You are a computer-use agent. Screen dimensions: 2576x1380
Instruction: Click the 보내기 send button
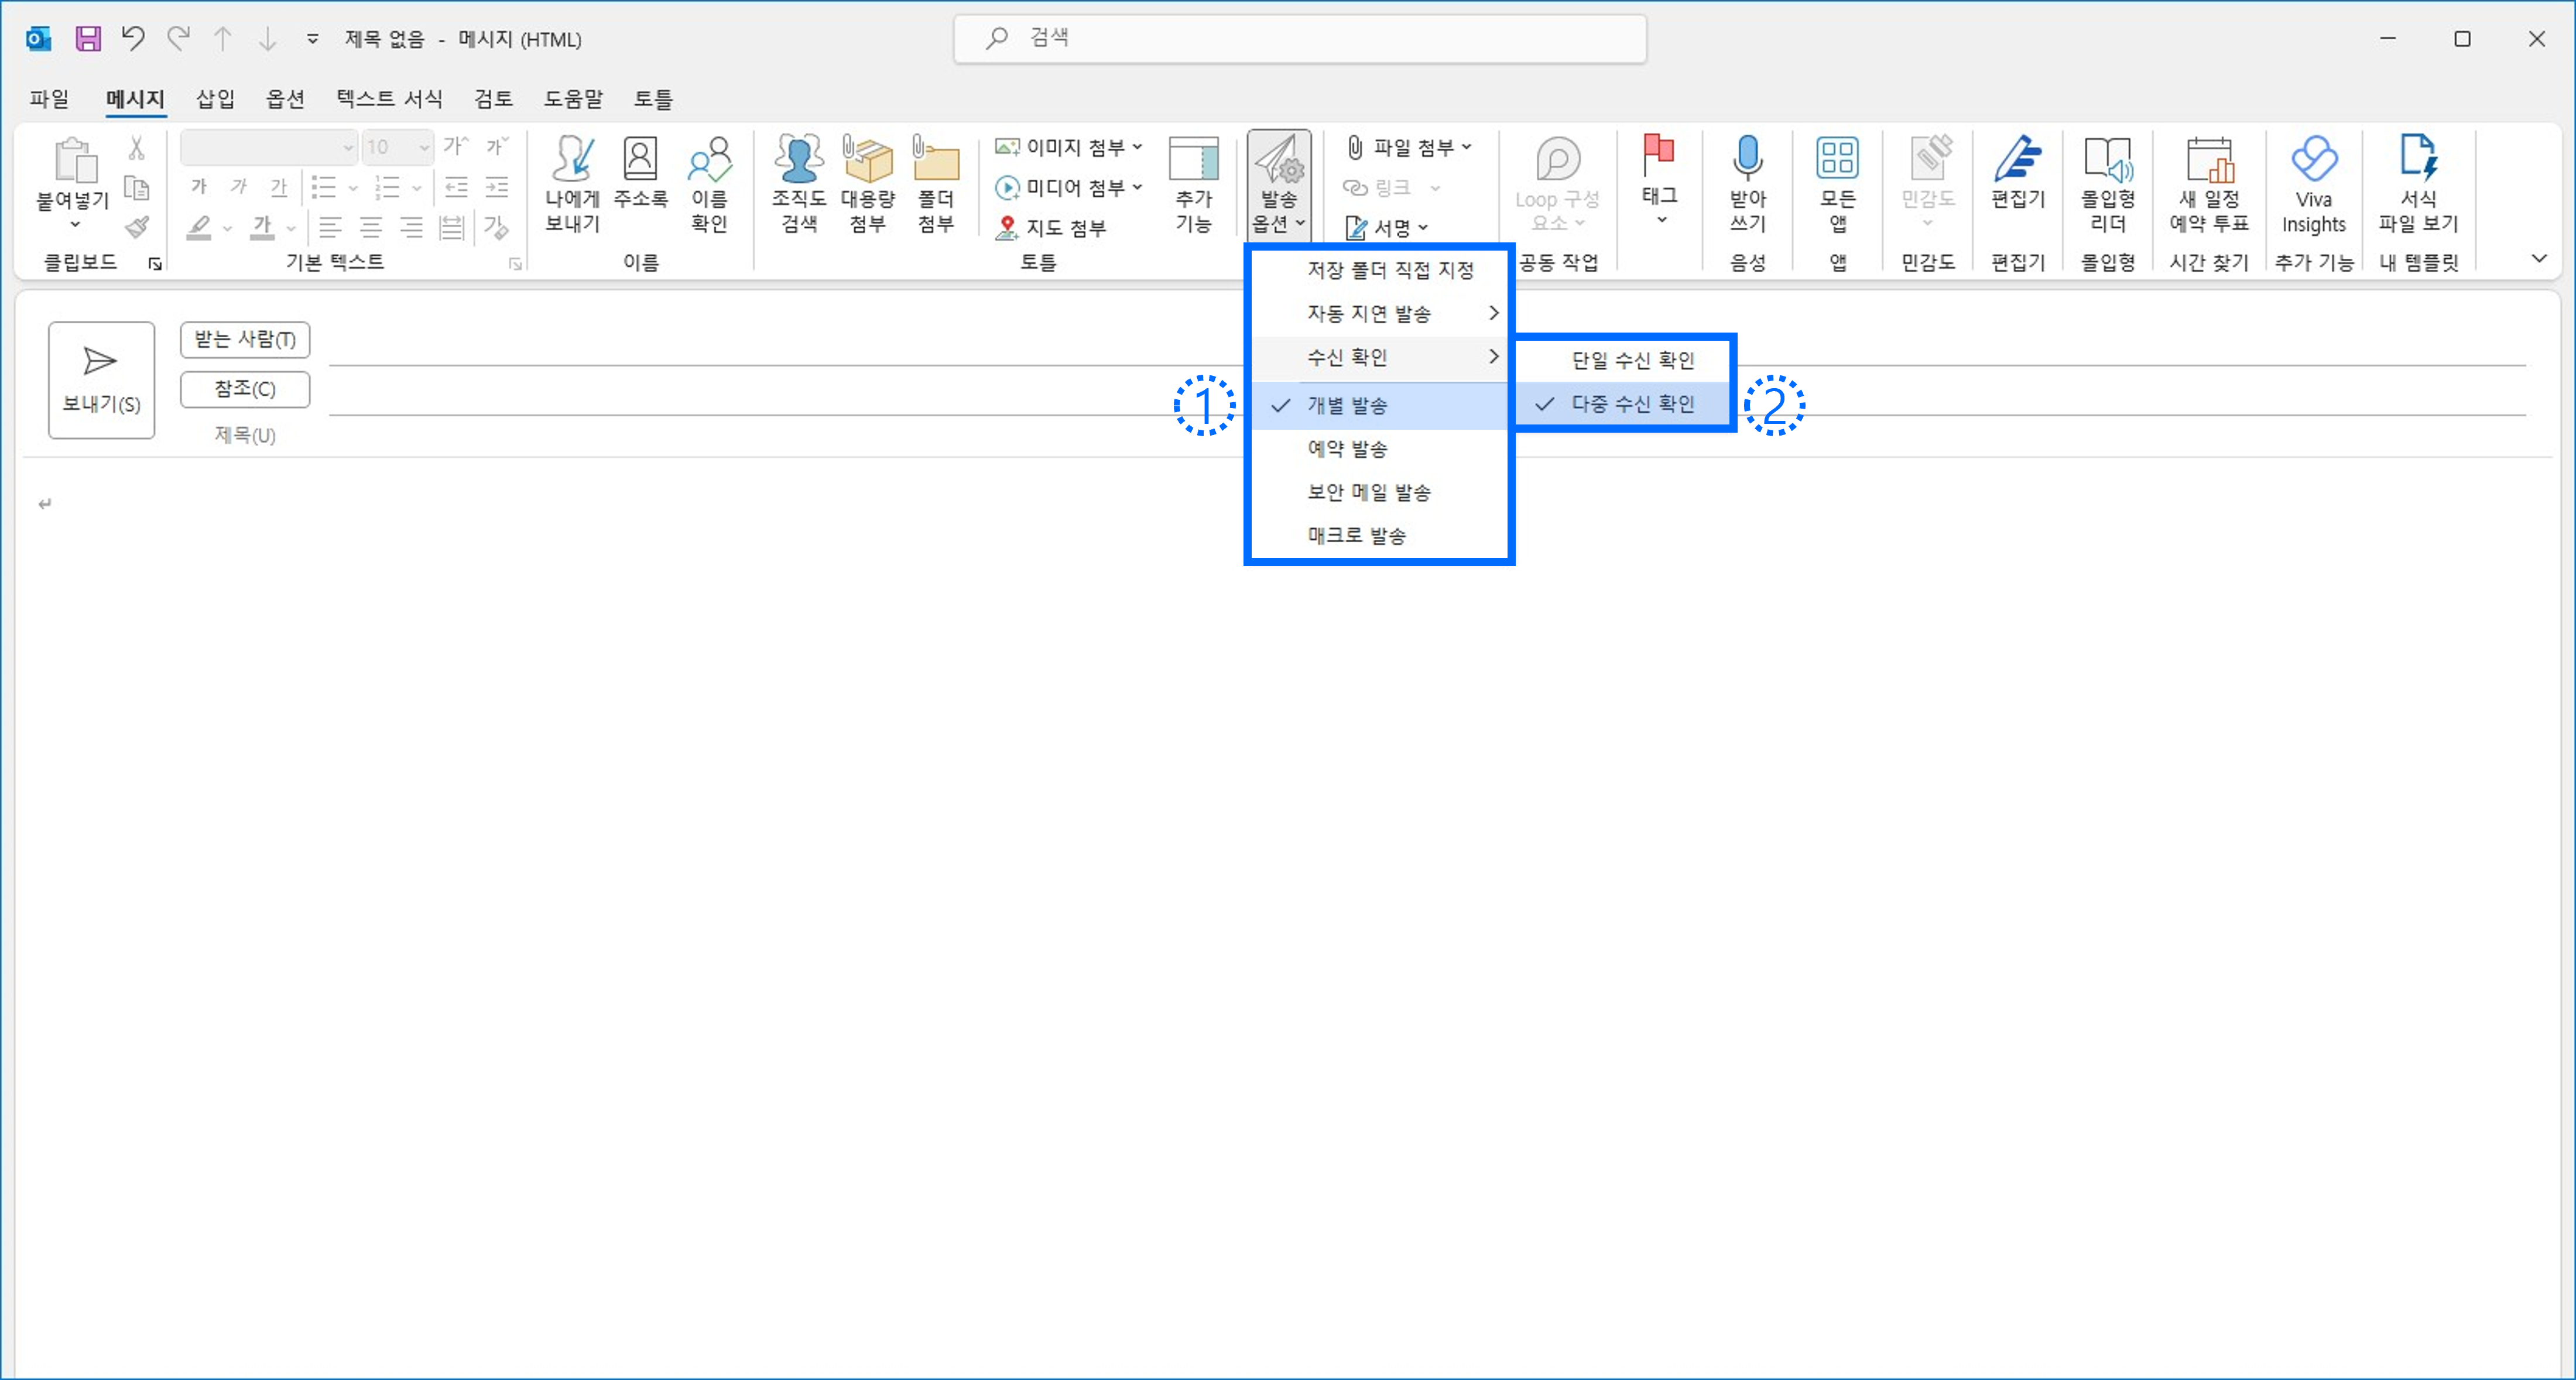[101, 380]
